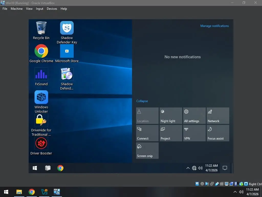Open the VirtualBox File menu
Image resolution: width=262 pixels, height=197 pixels.
[5, 9]
